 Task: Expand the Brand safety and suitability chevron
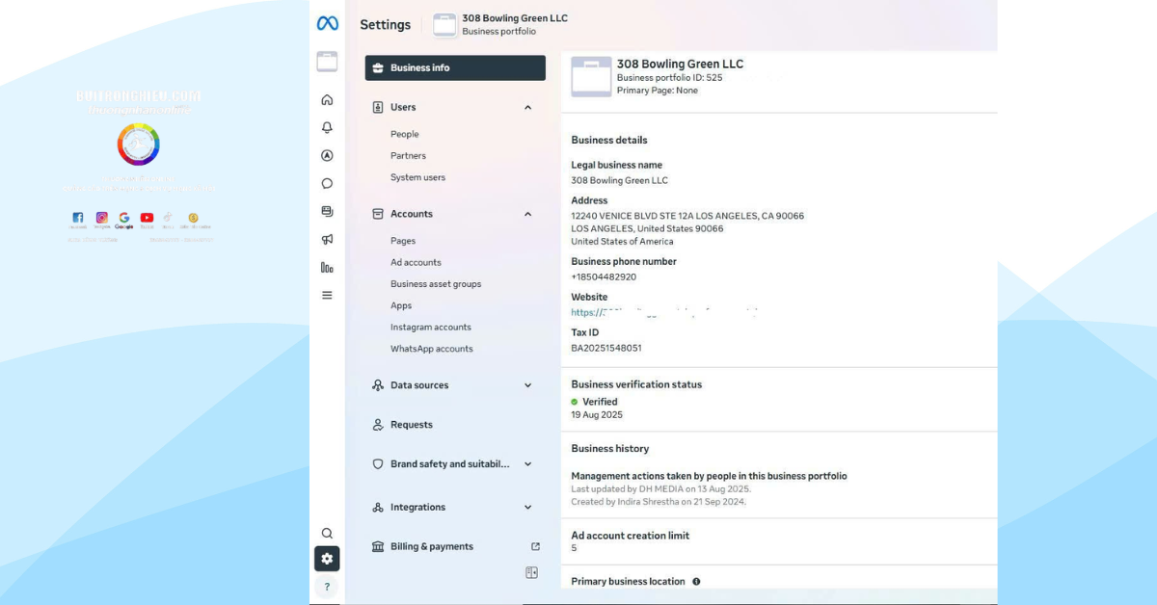(527, 464)
